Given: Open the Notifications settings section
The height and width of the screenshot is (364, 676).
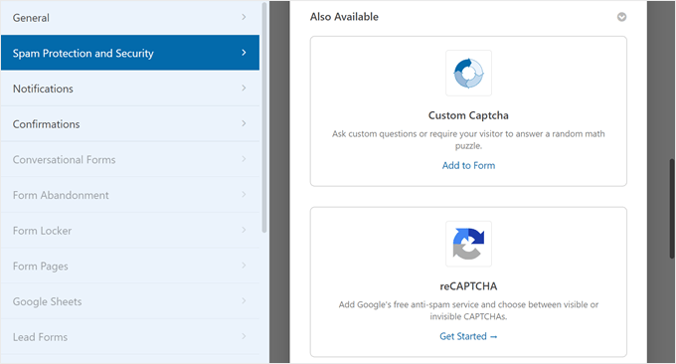Looking at the screenshot, I should coord(130,89).
